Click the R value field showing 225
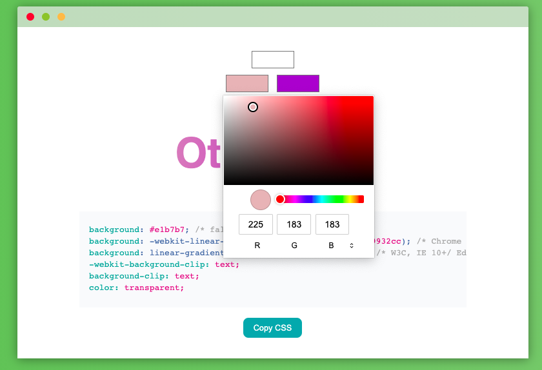Viewport: 542px width, 370px height. click(256, 224)
